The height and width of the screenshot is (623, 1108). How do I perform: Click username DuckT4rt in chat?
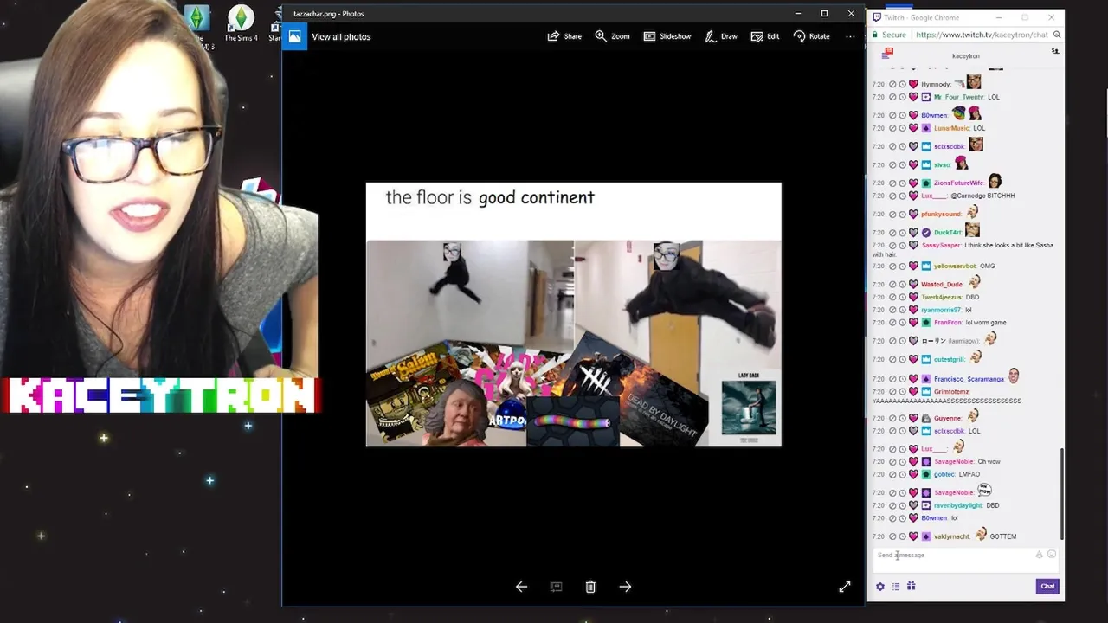[x=948, y=233]
